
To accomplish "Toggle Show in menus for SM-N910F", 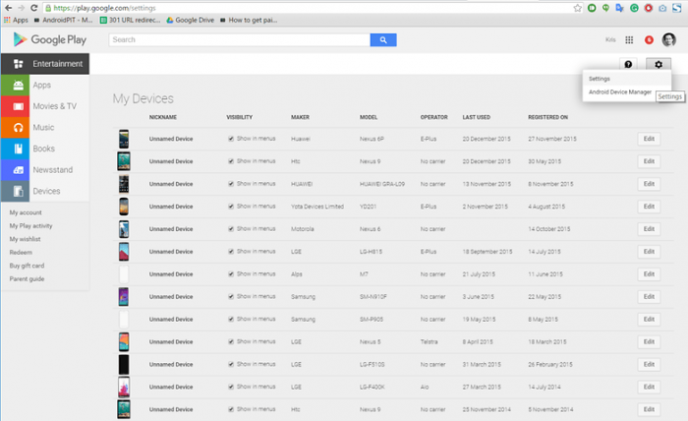I will point(231,297).
